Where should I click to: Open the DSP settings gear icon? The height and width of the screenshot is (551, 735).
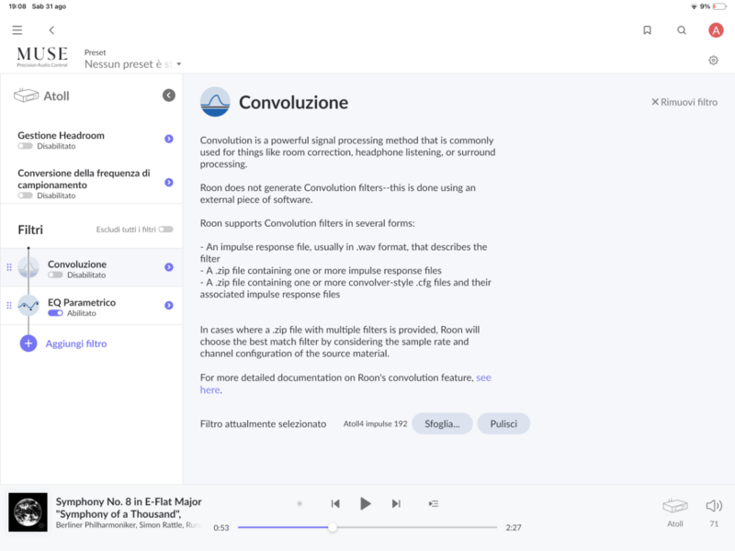[x=713, y=61]
